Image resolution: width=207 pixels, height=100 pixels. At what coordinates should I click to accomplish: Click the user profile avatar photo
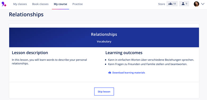tap(196, 4)
